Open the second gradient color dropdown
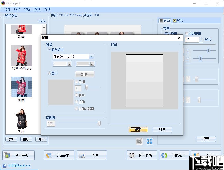The width and height of the screenshot is (224, 170). [92, 64]
